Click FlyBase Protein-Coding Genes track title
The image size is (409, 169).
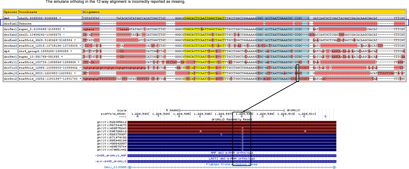tap(232, 164)
